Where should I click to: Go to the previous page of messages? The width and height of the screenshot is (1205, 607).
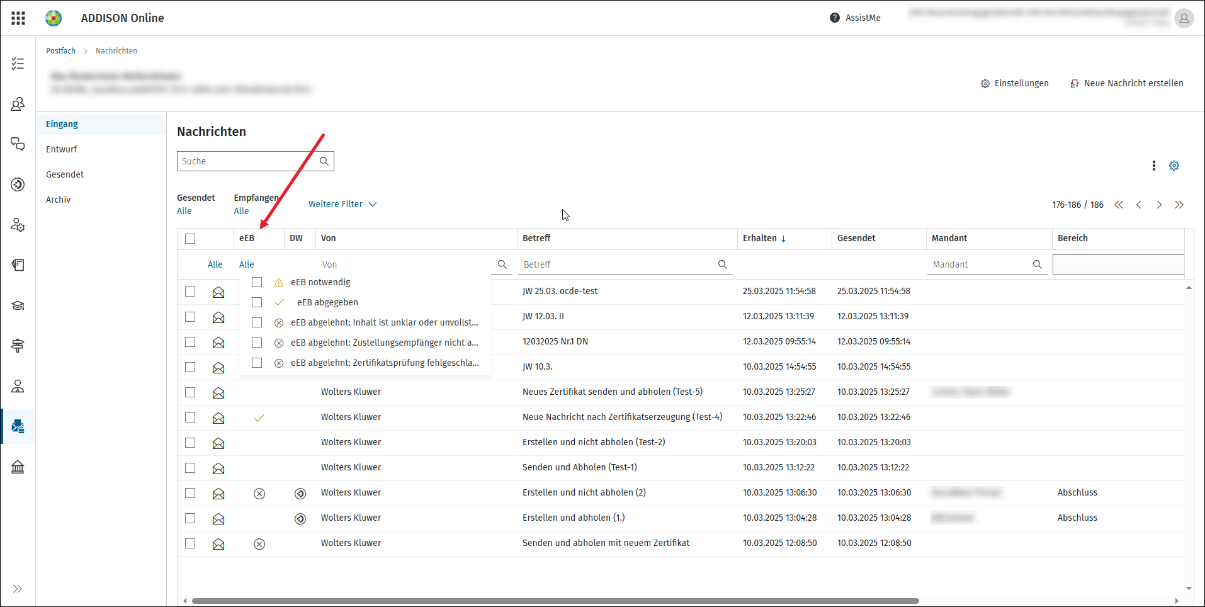pyautogui.click(x=1139, y=205)
